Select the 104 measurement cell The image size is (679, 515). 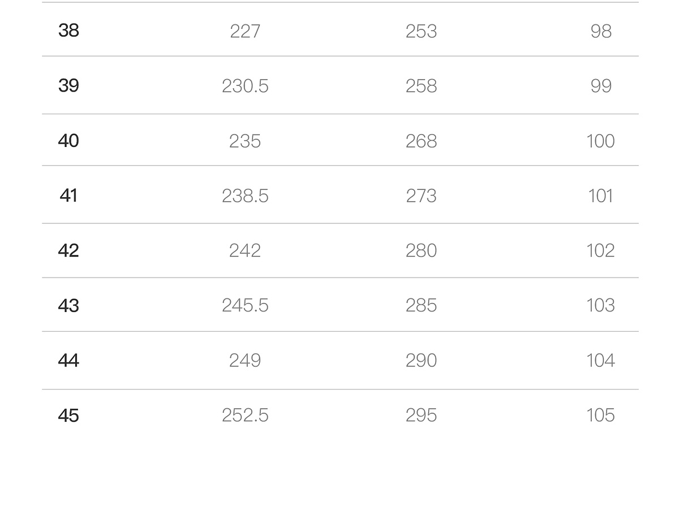[600, 360]
